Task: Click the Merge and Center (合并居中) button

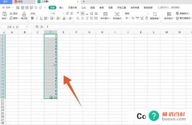Action: click(105, 16)
